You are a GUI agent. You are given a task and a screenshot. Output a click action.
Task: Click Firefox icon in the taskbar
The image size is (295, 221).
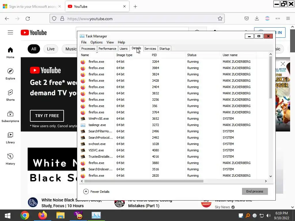point(43,215)
